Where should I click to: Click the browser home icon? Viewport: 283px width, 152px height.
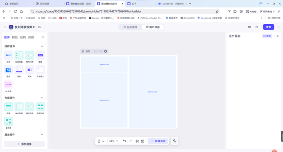(21, 11)
